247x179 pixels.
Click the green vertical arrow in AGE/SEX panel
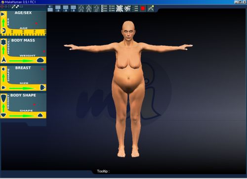pos(3,23)
